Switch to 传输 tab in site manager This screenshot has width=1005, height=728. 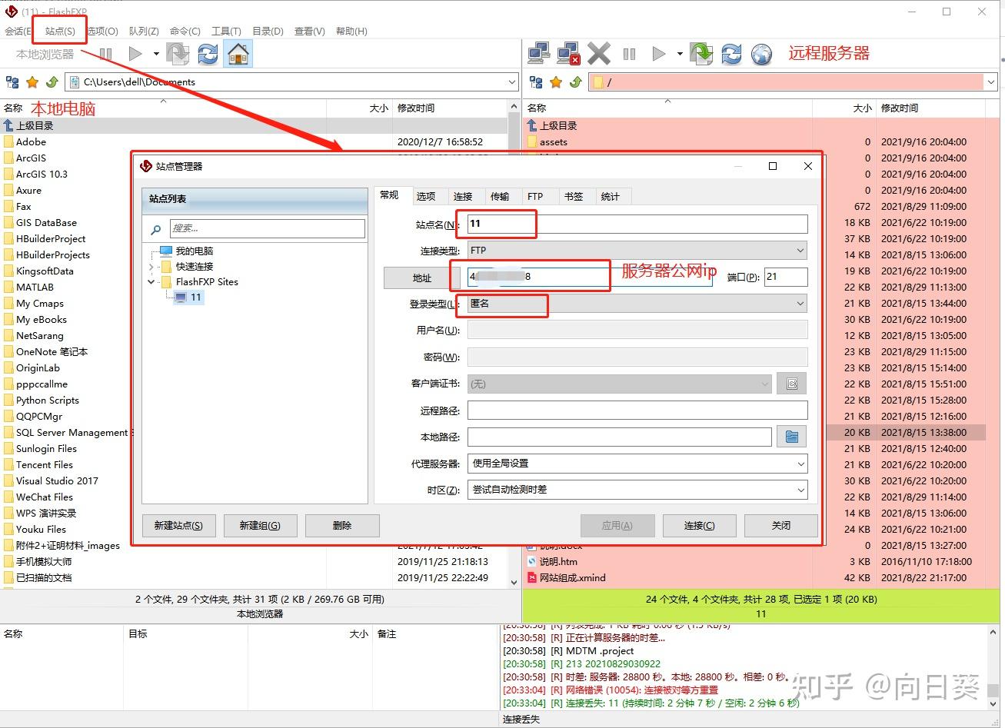click(500, 197)
